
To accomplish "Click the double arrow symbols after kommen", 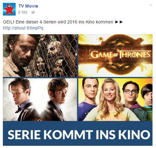I will 119,22.
